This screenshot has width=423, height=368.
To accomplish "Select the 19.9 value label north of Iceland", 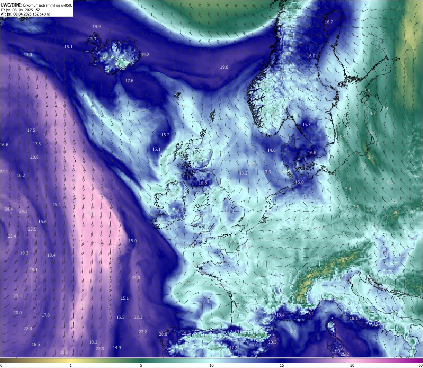I will (x=96, y=27).
